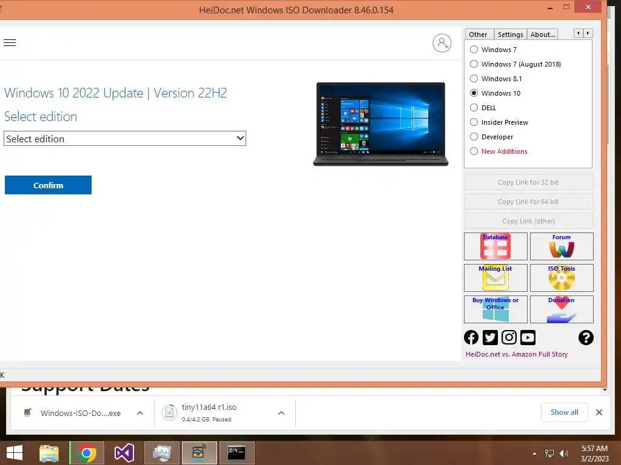Visit the Twitter page icon

click(490, 338)
